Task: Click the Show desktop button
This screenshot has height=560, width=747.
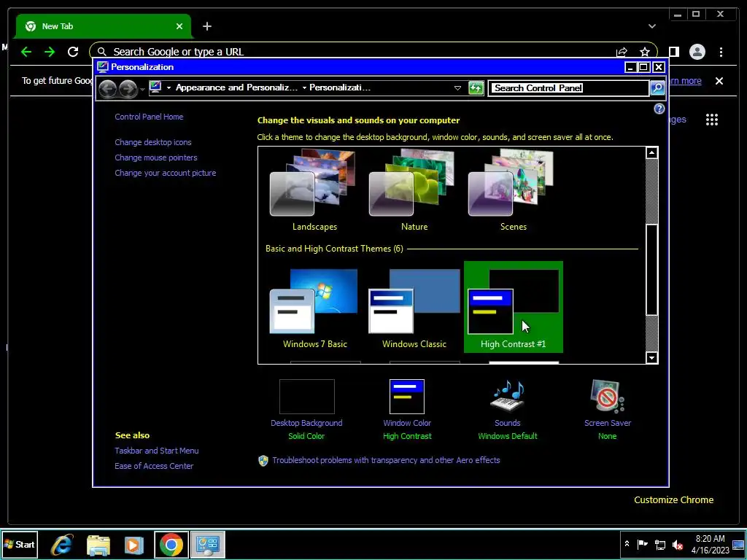Action: (x=739, y=544)
